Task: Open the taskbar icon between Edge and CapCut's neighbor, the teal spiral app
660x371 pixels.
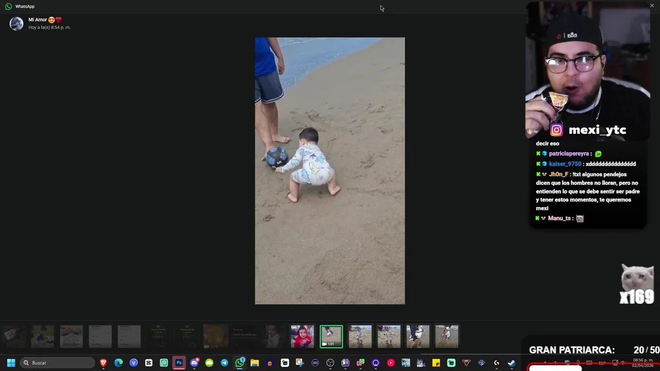Action: tap(164, 363)
